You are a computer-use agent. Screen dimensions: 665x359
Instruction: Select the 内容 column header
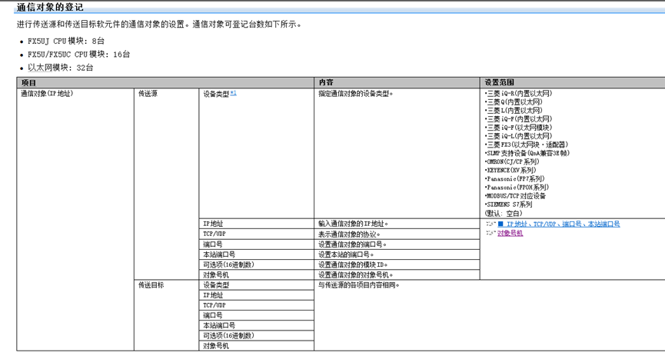(325, 82)
